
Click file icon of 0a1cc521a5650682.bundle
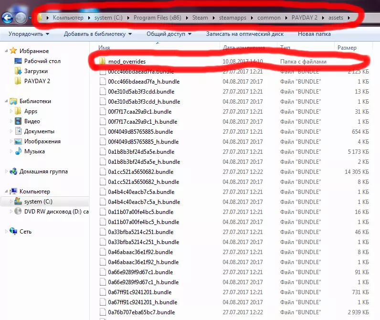point(103,171)
